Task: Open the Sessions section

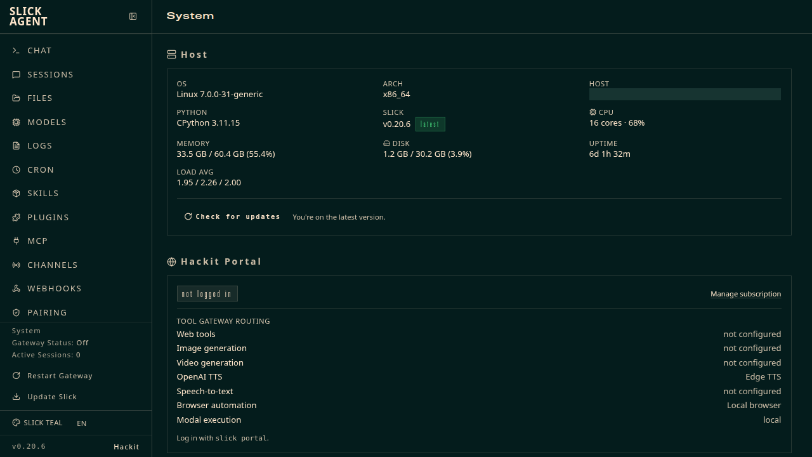Action: point(76,74)
